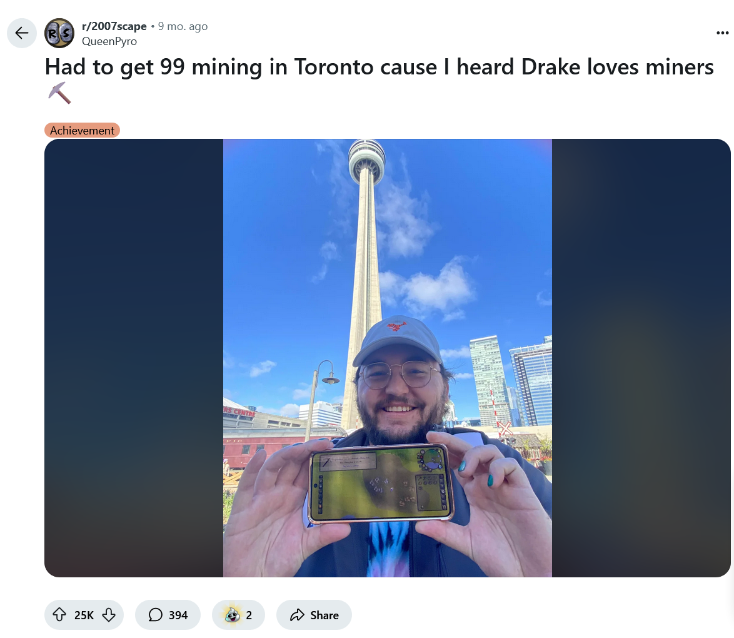Click the blurred left image background
734x638 pixels.
click(134, 358)
